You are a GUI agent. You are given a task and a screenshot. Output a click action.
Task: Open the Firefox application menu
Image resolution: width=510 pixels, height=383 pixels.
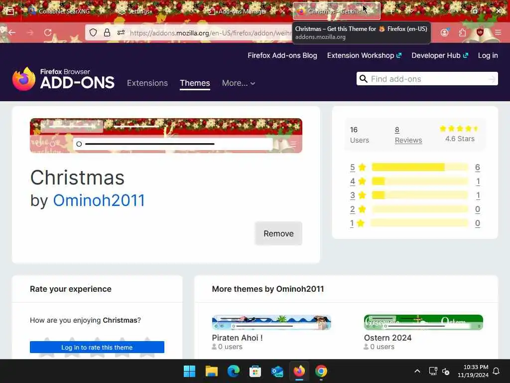(x=498, y=32)
